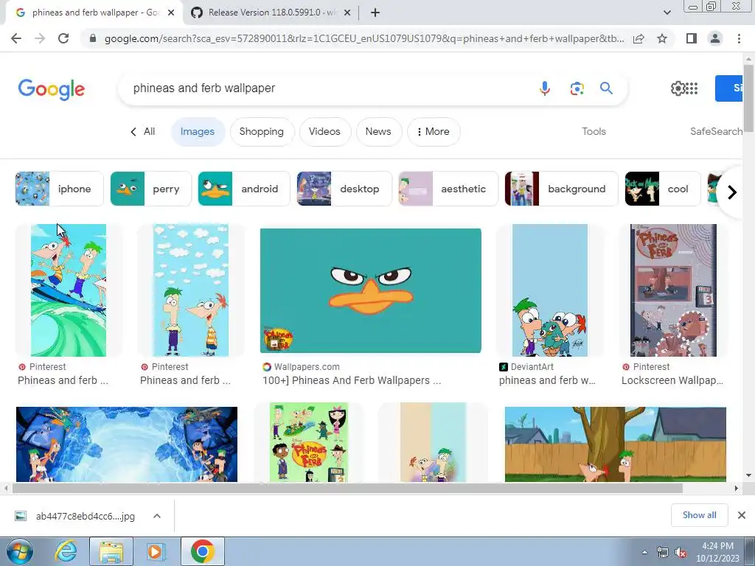Image resolution: width=755 pixels, height=566 pixels.
Task: Filter by the cool chip
Action: pos(663,189)
